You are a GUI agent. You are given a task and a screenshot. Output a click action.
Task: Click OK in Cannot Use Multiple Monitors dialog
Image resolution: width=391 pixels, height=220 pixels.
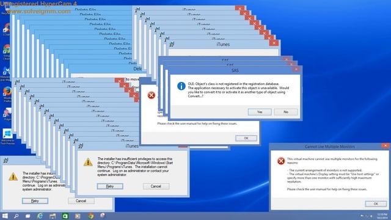(x=376, y=204)
